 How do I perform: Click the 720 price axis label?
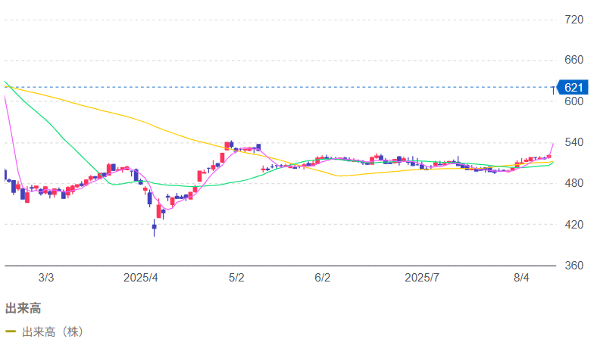pyautogui.click(x=573, y=20)
